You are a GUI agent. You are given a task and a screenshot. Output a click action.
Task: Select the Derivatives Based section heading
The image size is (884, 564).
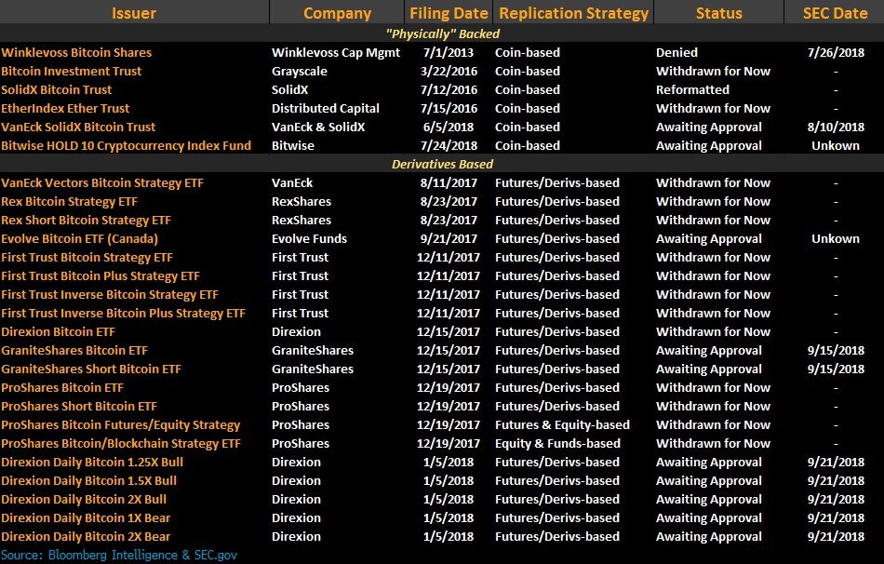[x=442, y=164]
